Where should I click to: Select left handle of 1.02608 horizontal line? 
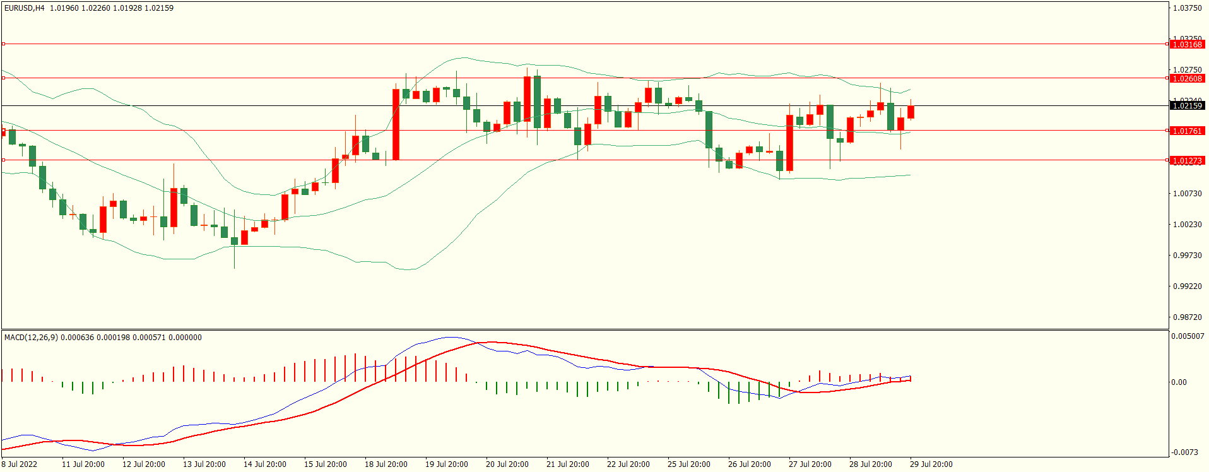pyautogui.click(x=3, y=78)
